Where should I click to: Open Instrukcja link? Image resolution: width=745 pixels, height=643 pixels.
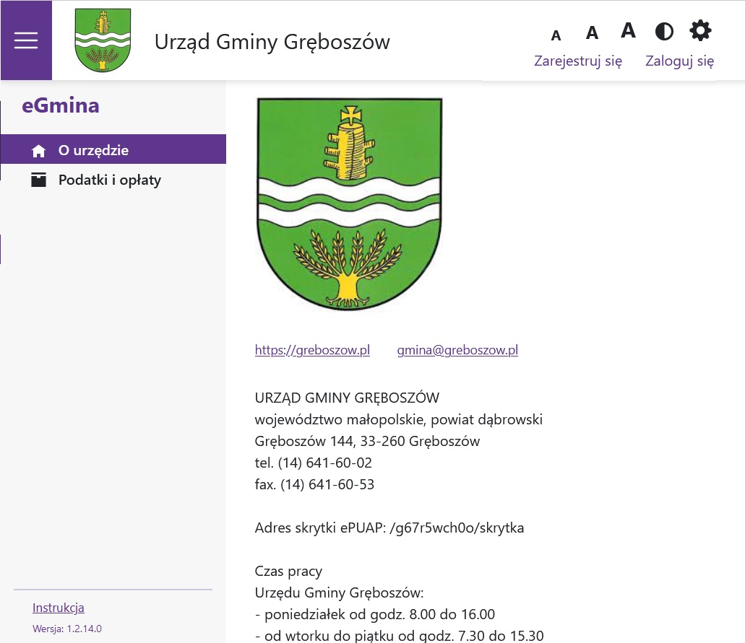point(59,608)
